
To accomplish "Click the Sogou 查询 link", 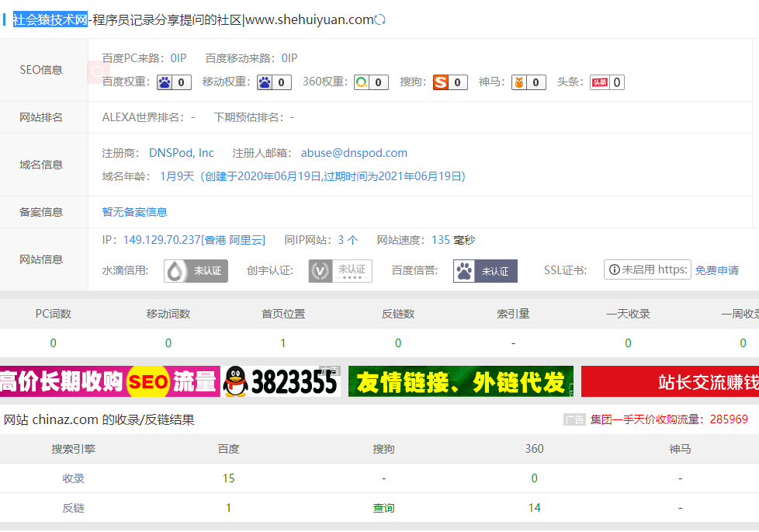I will [383, 508].
